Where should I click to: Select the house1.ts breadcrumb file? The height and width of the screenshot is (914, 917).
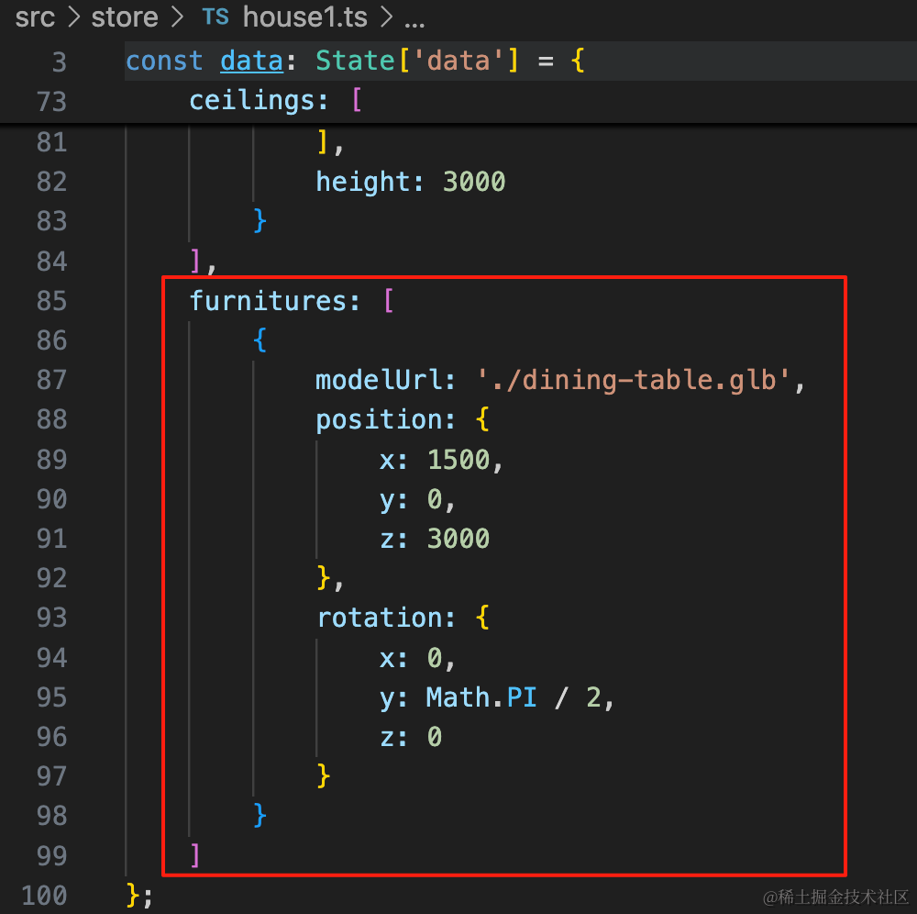[x=304, y=17]
